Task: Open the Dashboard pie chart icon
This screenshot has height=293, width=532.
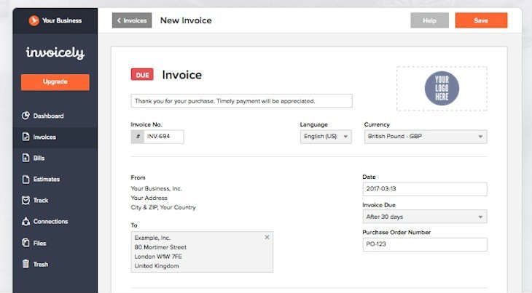Action: click(26, 116)
